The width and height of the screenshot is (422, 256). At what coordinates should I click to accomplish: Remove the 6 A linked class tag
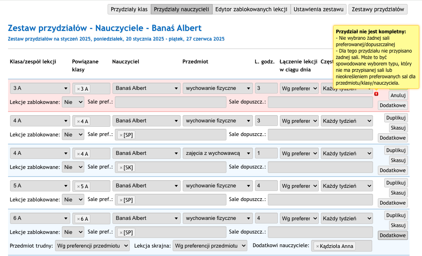(x=78, y=219)
